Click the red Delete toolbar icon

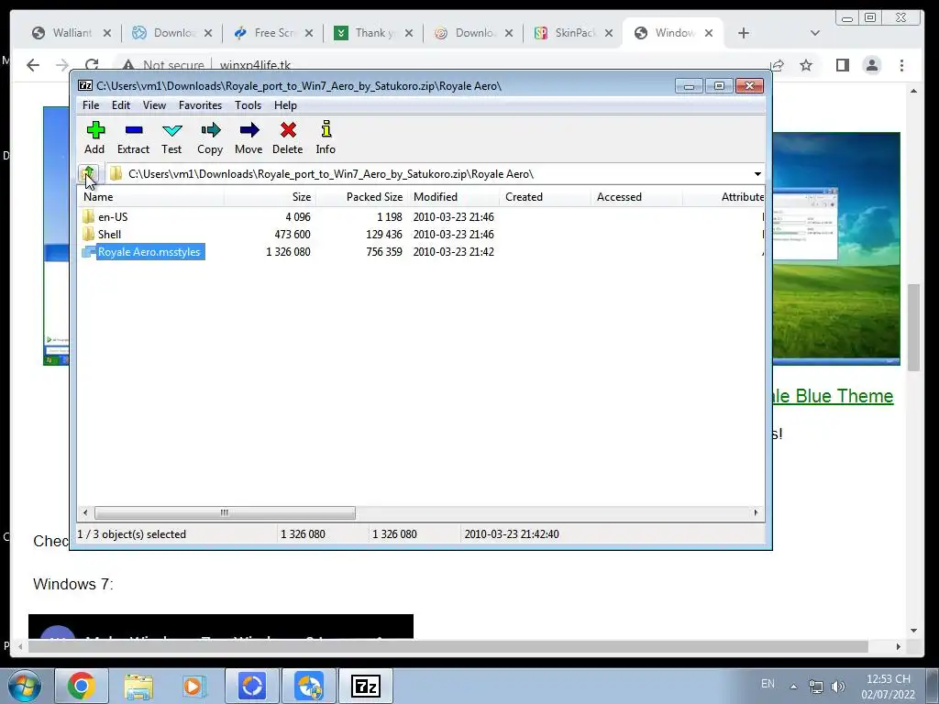pos(287,137)
